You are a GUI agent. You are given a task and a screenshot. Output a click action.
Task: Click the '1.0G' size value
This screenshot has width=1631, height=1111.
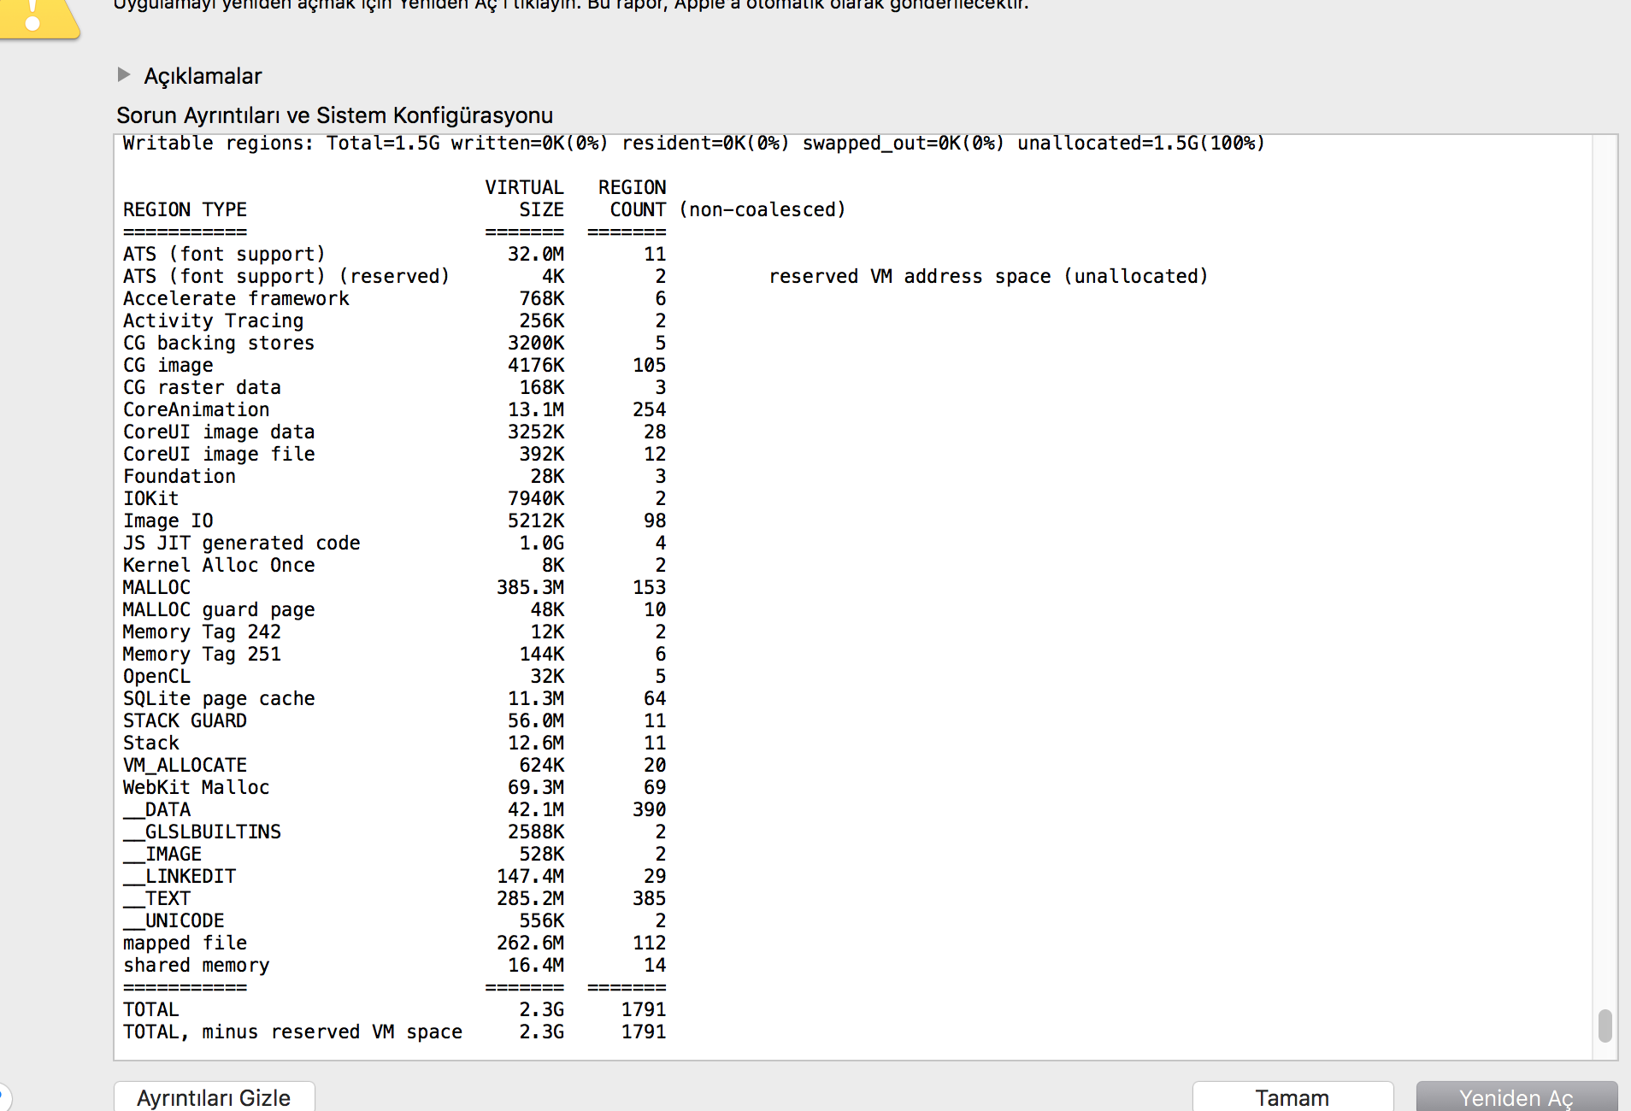point(541,543)
